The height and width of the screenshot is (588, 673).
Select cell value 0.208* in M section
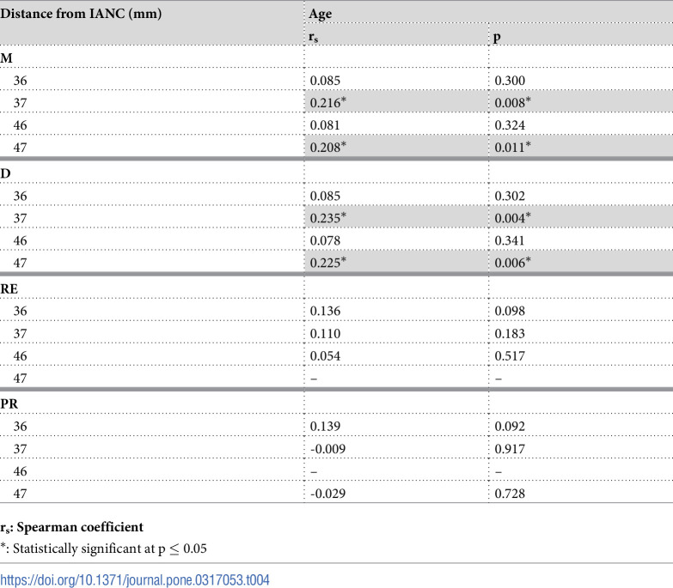point(328,147)
